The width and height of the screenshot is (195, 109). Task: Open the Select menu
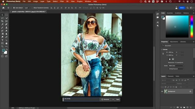tap(55, 1)
